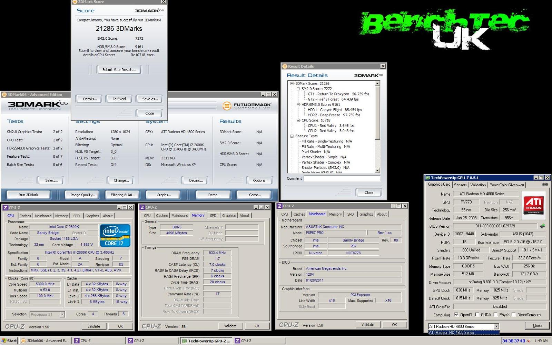Click the CPU-Z title bar icon in CPU tab window
The image size is (552, 345).
click(x=6, y=208)
